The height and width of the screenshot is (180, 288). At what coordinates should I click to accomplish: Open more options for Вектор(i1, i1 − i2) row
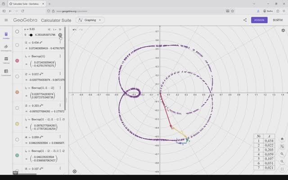(x=60, y=88)
